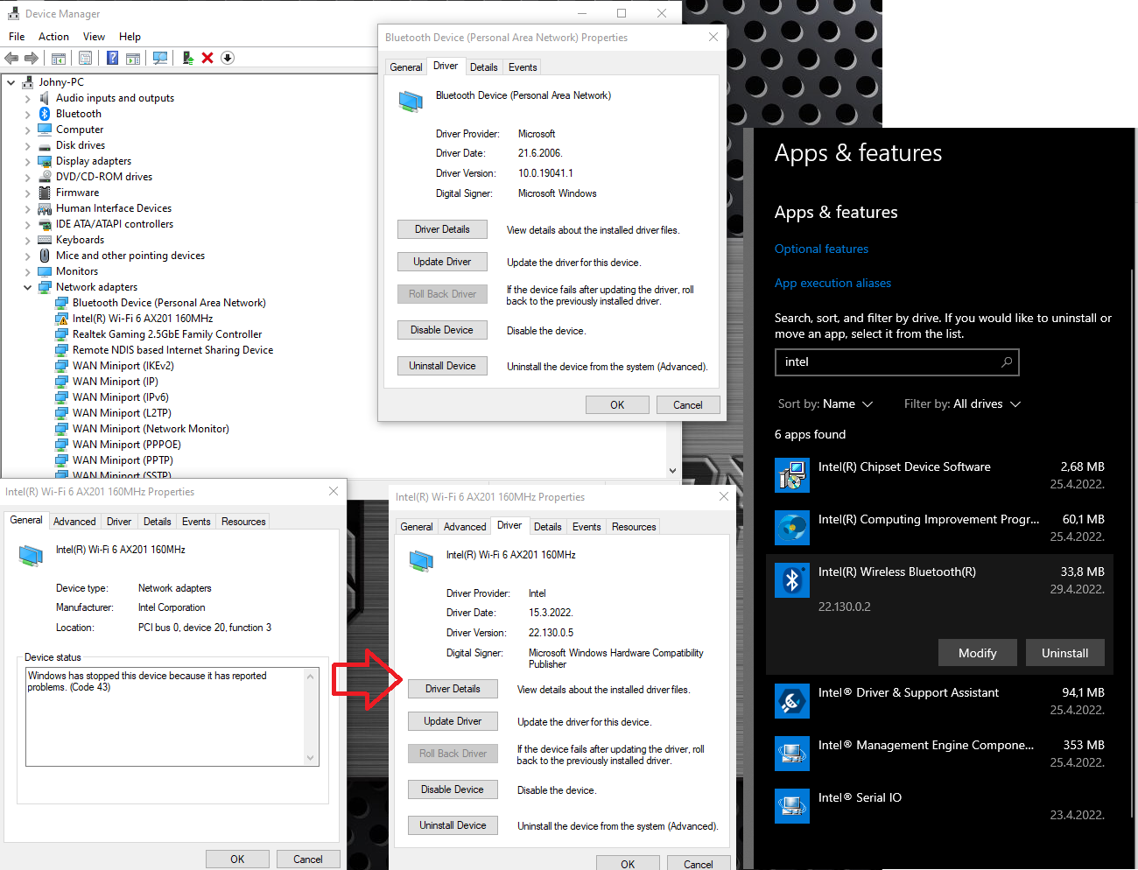Click the Disable device down-arrow toolbar icon
The height and width of the screenshot is (870, 1138).
[x=228, y=59]
